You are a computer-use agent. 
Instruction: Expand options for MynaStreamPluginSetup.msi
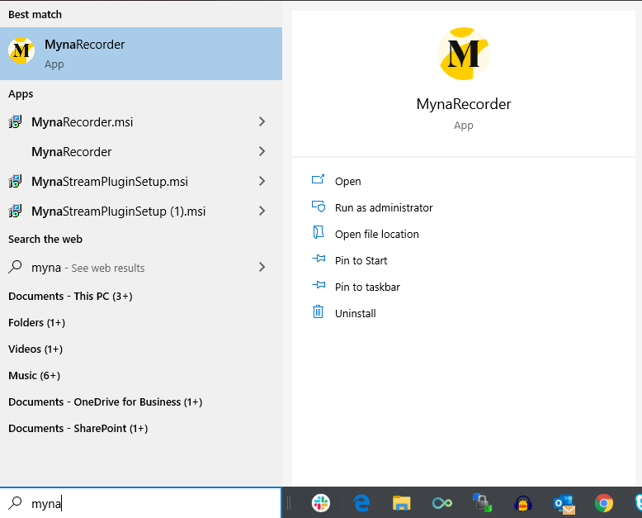pos(262,181)
